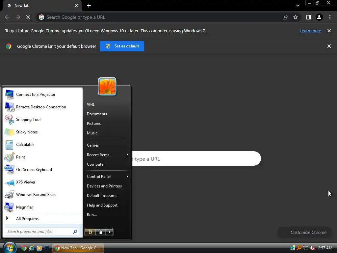The width and height of the screenshot is (337, 253).
Task: Open Windows Fax and Scan
Action: (43, 194)
